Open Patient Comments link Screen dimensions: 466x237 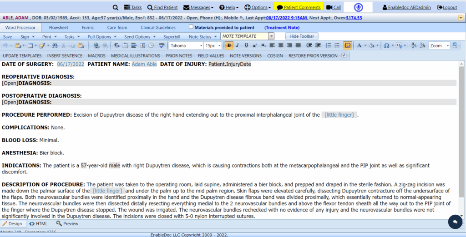(x=299, y=7)
